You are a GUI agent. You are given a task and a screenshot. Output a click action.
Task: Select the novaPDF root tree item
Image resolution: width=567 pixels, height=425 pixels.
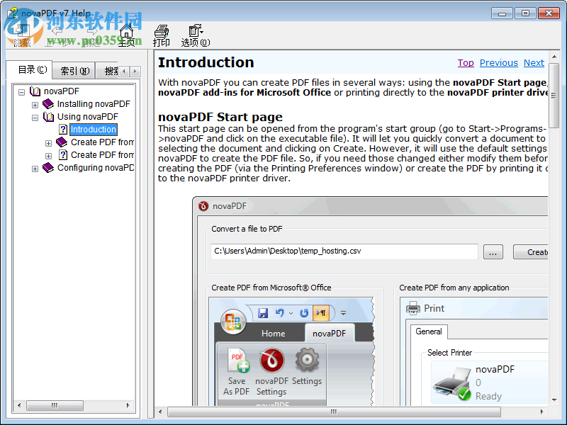[61, 91]
